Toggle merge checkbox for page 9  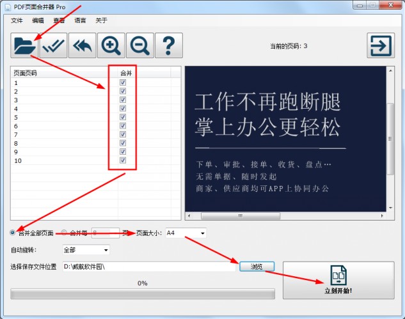click(x=123, y=152)
